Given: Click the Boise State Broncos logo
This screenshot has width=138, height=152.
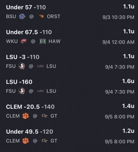Looking at the screenshot, I should (x=22, y=17).
